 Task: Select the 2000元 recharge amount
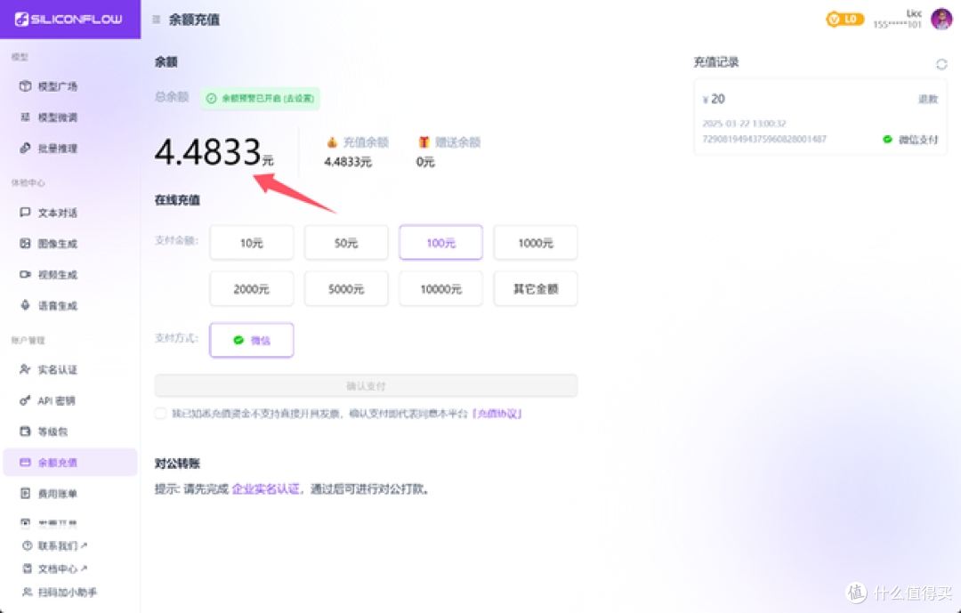(x=251, y=289)
